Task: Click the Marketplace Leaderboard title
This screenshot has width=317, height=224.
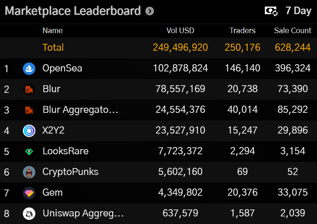Action: click(73, 11)
